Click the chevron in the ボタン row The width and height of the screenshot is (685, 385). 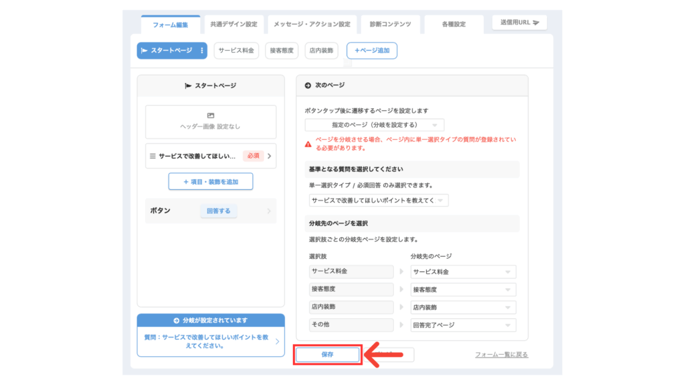click(269, 211)
